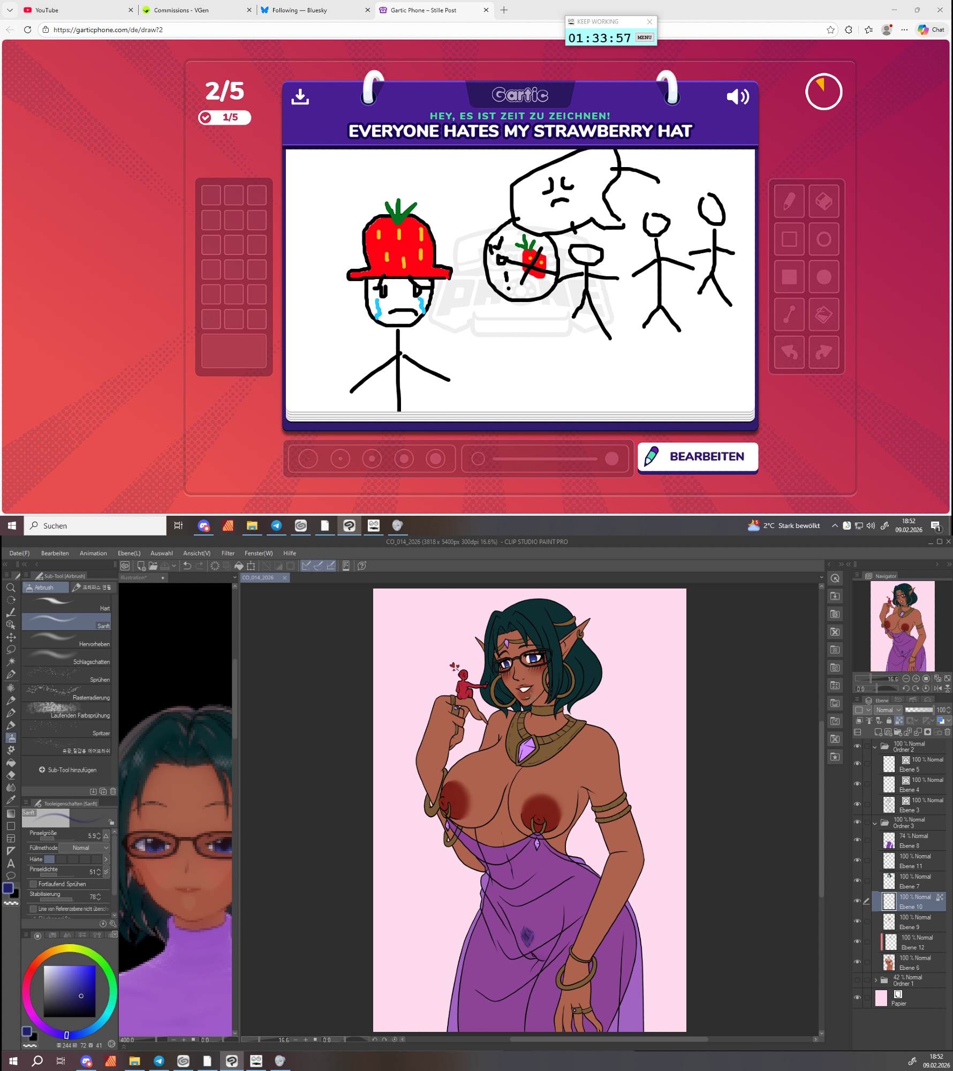Viewport: 953px width, 1071px height.
Task: Mute the Gartic Phone sound icon
Action: [737, 97]
